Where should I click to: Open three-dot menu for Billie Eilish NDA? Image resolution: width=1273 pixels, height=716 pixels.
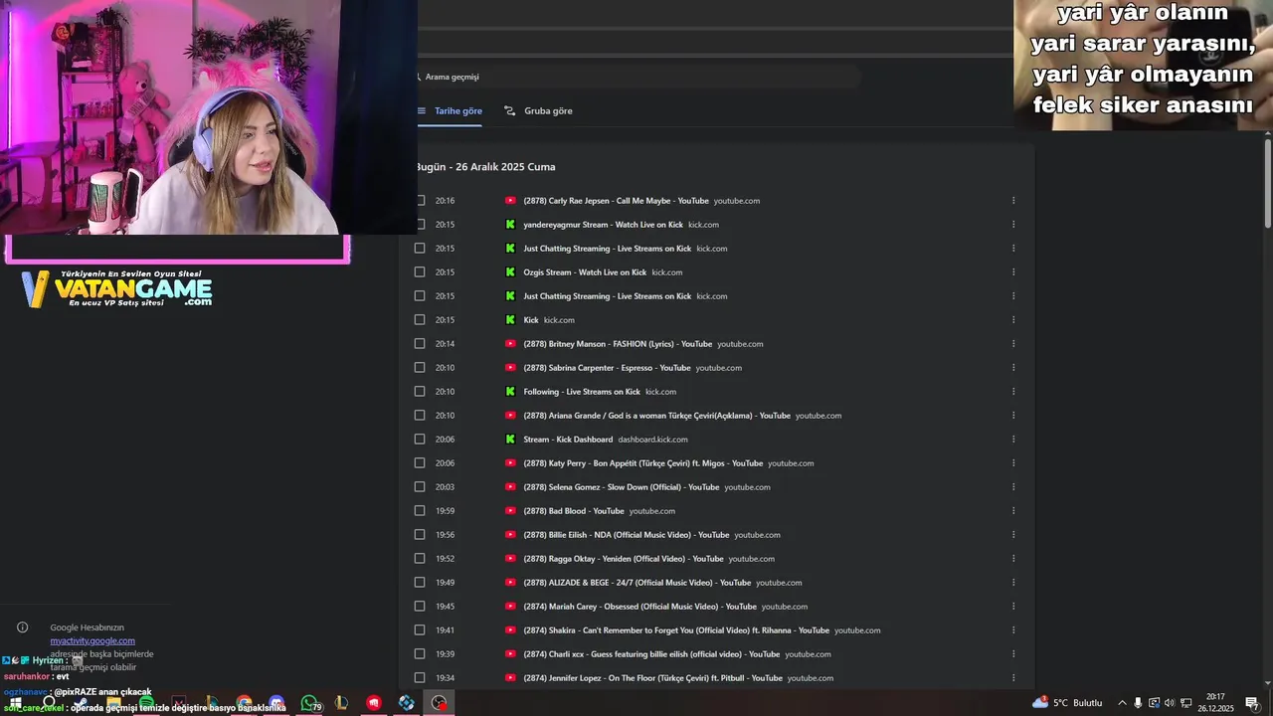(1013, 535)
